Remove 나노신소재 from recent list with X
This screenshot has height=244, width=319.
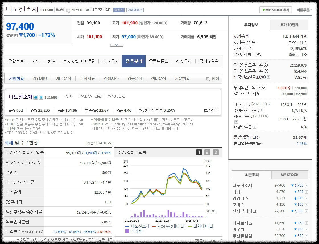[306, 185]
